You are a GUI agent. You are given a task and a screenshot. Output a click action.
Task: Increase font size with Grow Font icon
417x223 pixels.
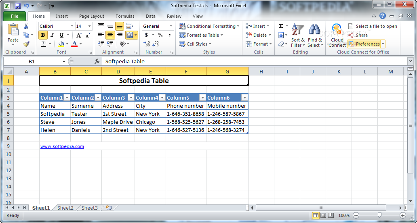79,35
